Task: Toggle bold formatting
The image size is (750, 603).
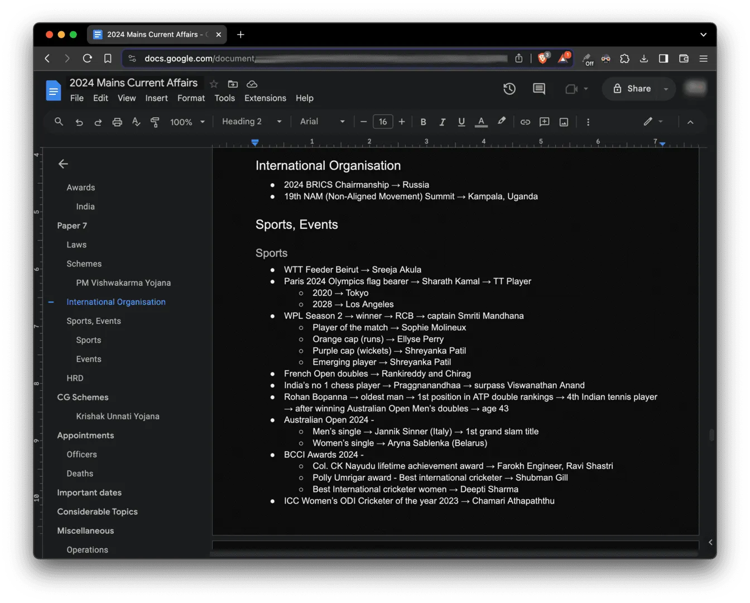Action: 424,122
